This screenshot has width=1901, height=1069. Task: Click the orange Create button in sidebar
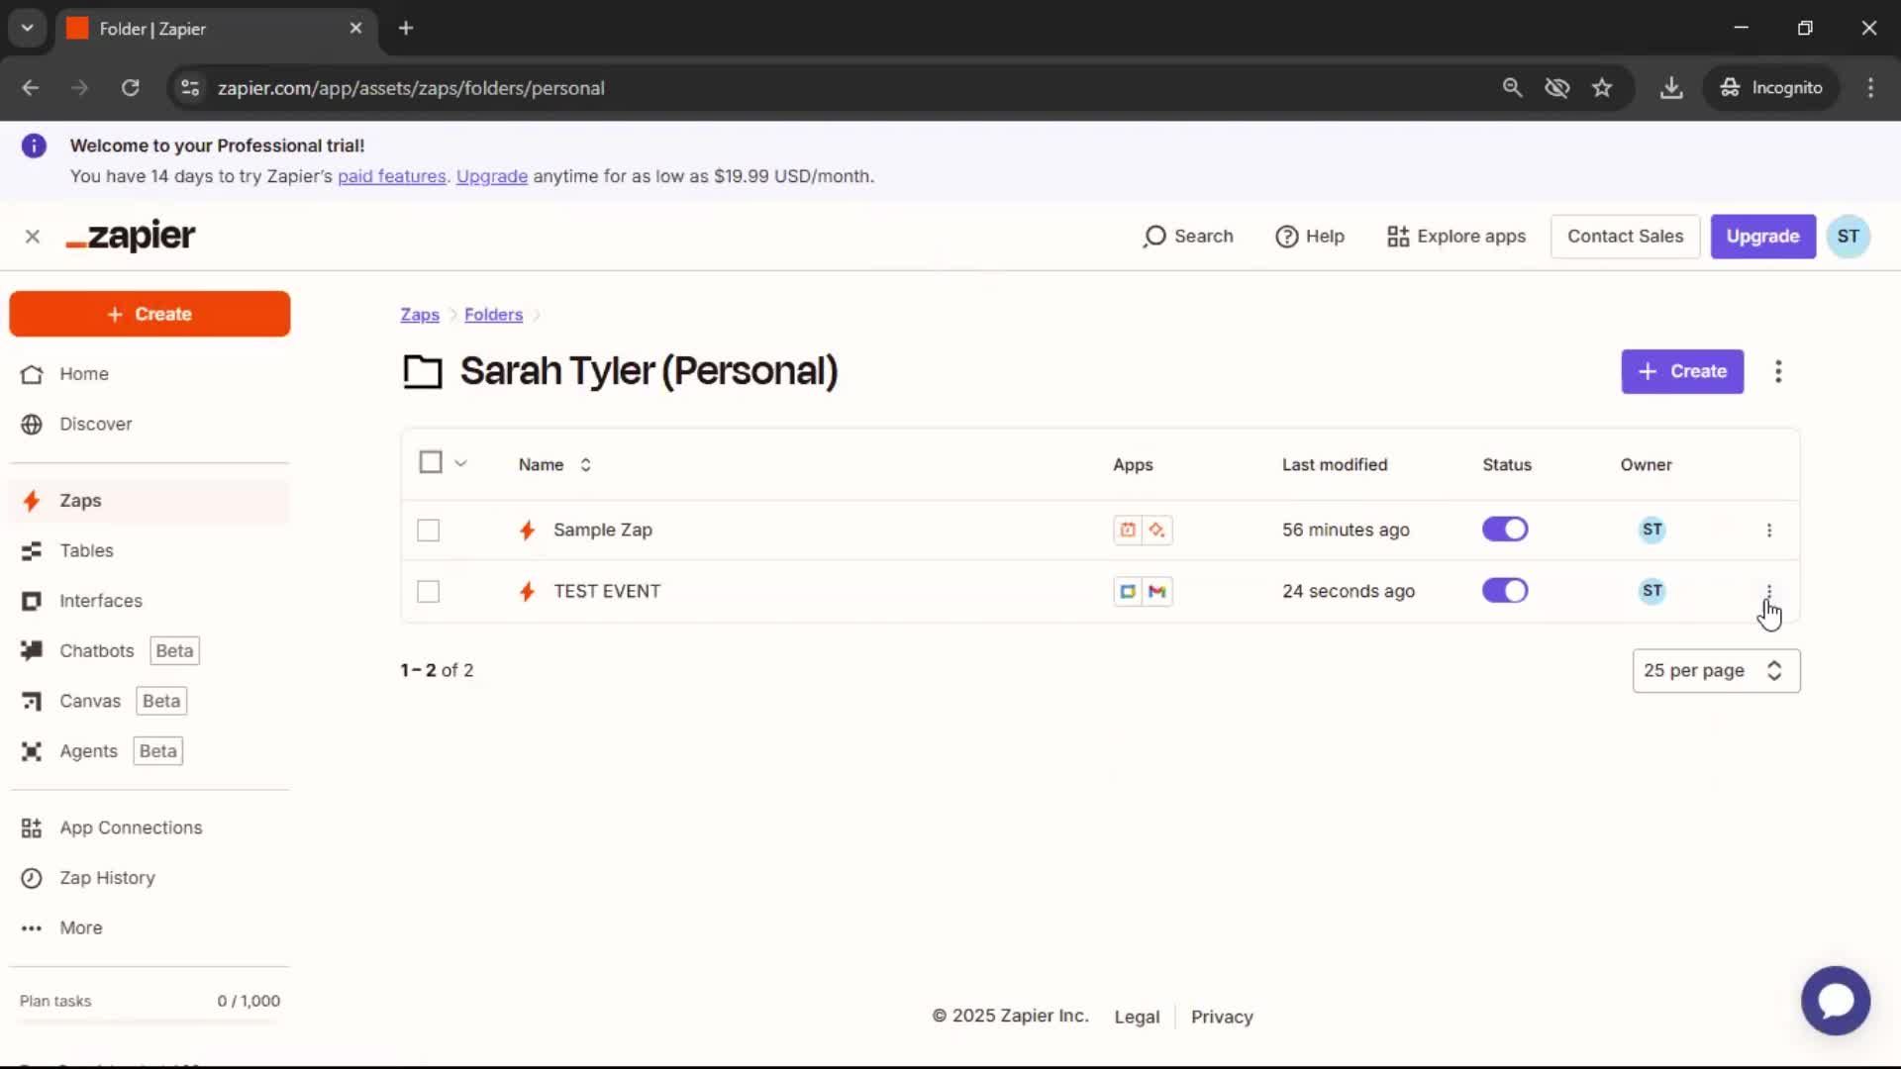click(x=150, y=314)
